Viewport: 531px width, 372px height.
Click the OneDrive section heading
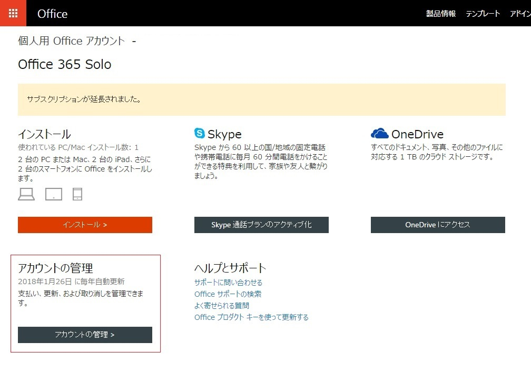[418, 134]
